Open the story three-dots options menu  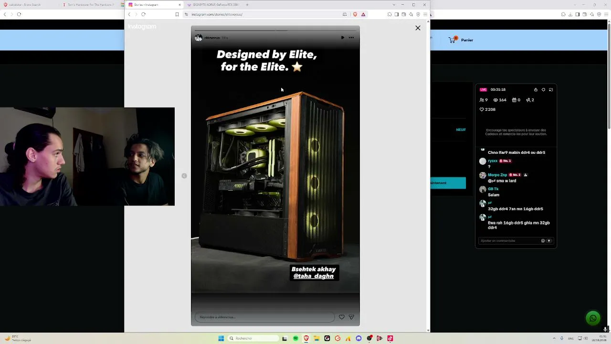(351, 38)
